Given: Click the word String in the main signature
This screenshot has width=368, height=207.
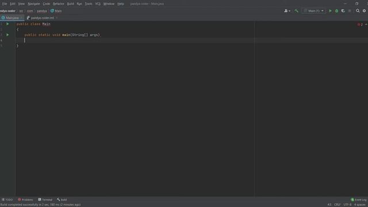Looking at the screenshot, I should 78,34.
